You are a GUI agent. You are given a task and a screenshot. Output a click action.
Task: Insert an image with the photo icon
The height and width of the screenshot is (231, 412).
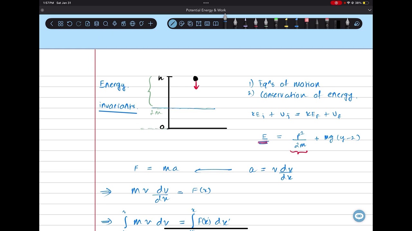coord(190,24)
